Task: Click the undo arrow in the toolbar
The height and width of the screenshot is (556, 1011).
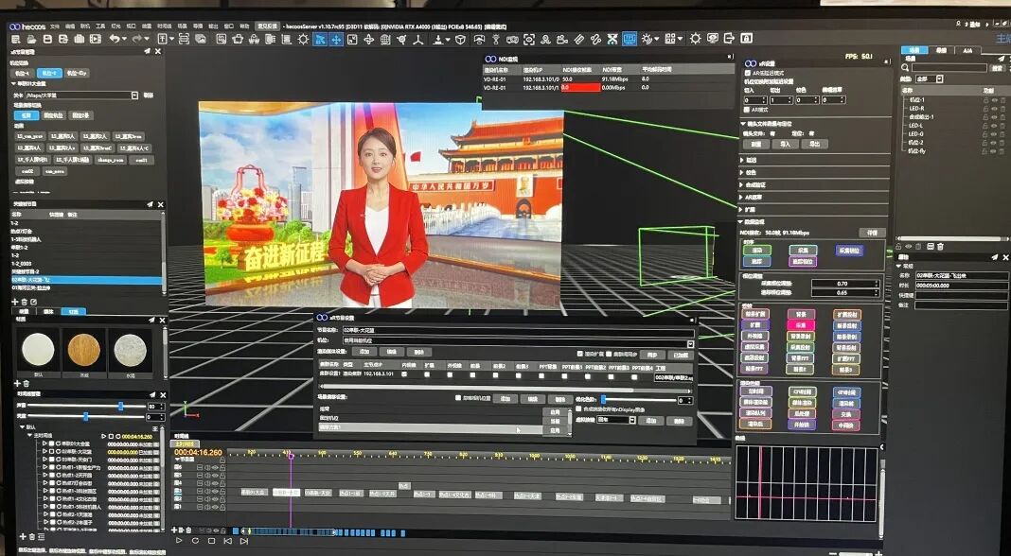Action: 115,39
